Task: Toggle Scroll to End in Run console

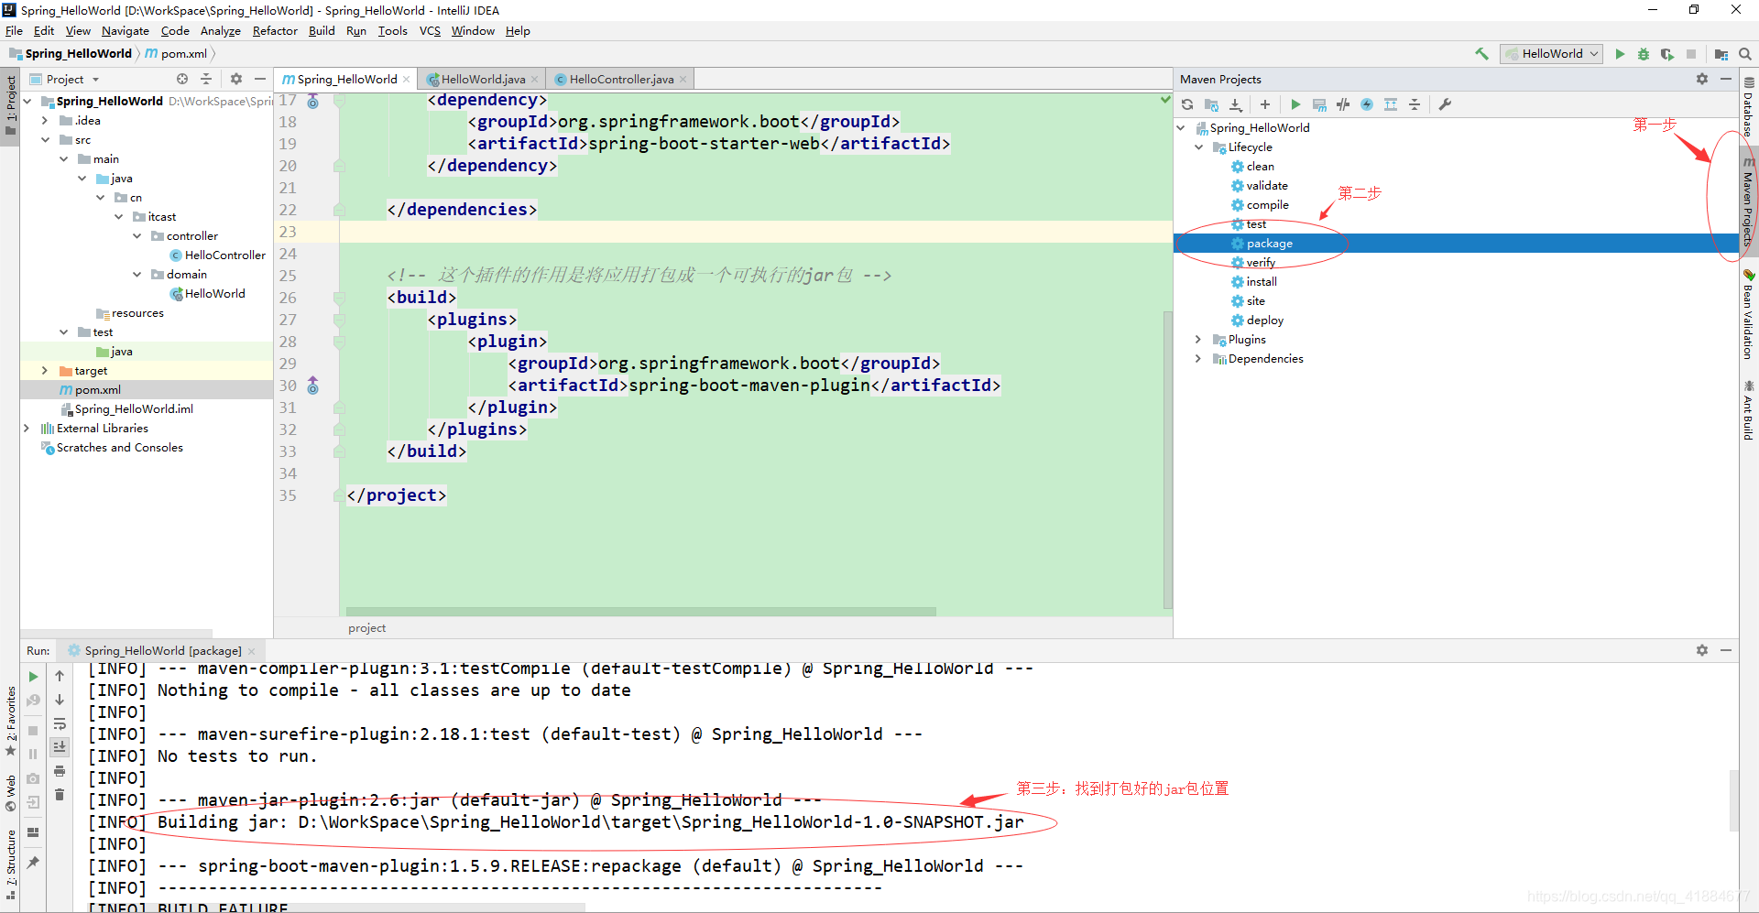Action: coord(60,747)
